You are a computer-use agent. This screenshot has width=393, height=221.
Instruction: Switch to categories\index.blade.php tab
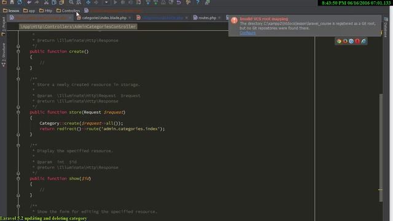[104, 18]
